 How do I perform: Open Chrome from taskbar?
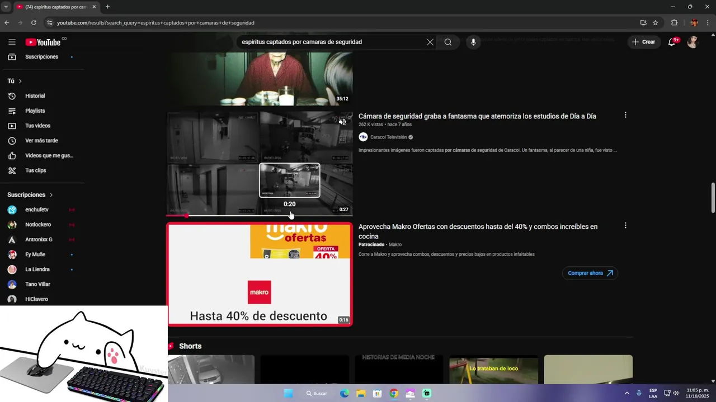pos(394,393)
